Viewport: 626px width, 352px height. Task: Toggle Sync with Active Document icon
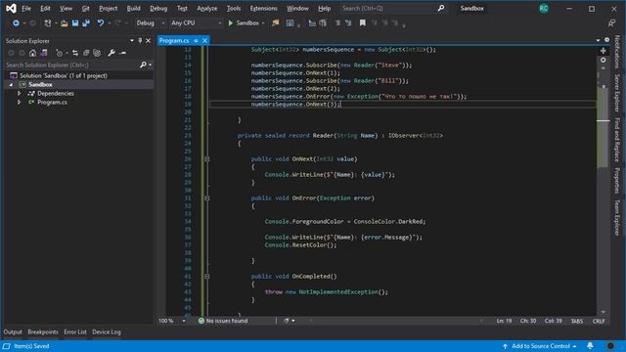coord(75,53)
